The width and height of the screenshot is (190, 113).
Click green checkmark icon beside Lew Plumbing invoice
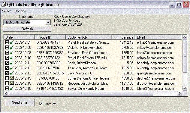click(x=11, y=73)
